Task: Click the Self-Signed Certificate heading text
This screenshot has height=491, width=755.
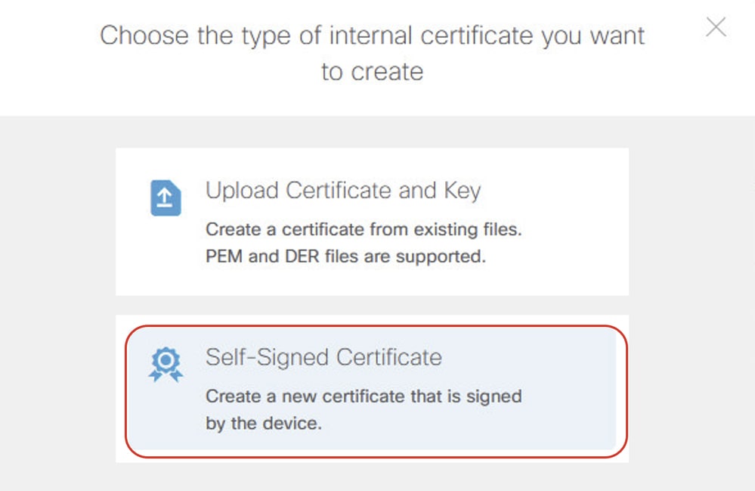Action: (x=323, y=357)
